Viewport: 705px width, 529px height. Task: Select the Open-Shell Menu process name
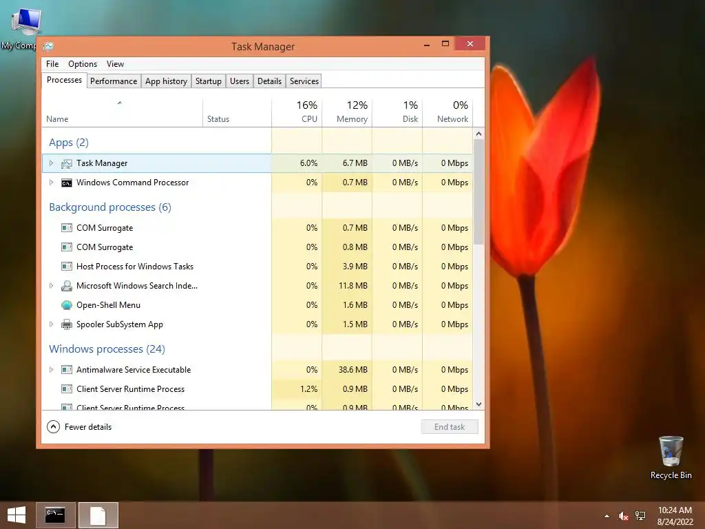108,305
